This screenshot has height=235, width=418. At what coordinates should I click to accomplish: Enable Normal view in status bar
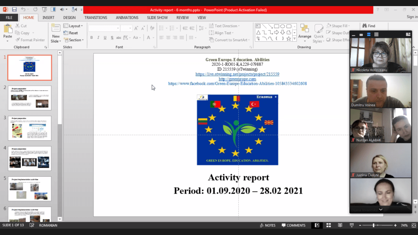point(316,225)
